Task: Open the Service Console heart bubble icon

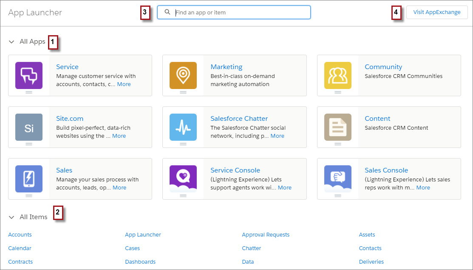Action: 183,179
